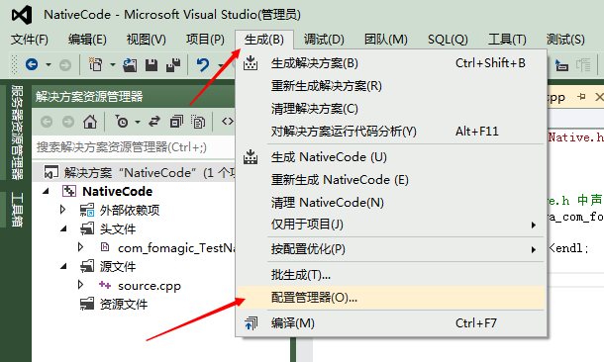Click the pending changes filter clock icon
This screenshot has height=362, width=604.
(122, 122)
